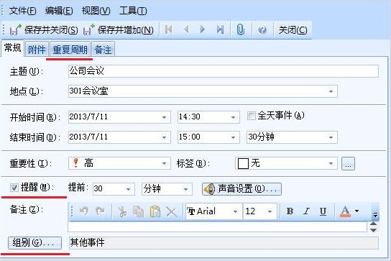391x261 pixels.
Task: Click the white 无 label color swatch
Action: point(243,164)
